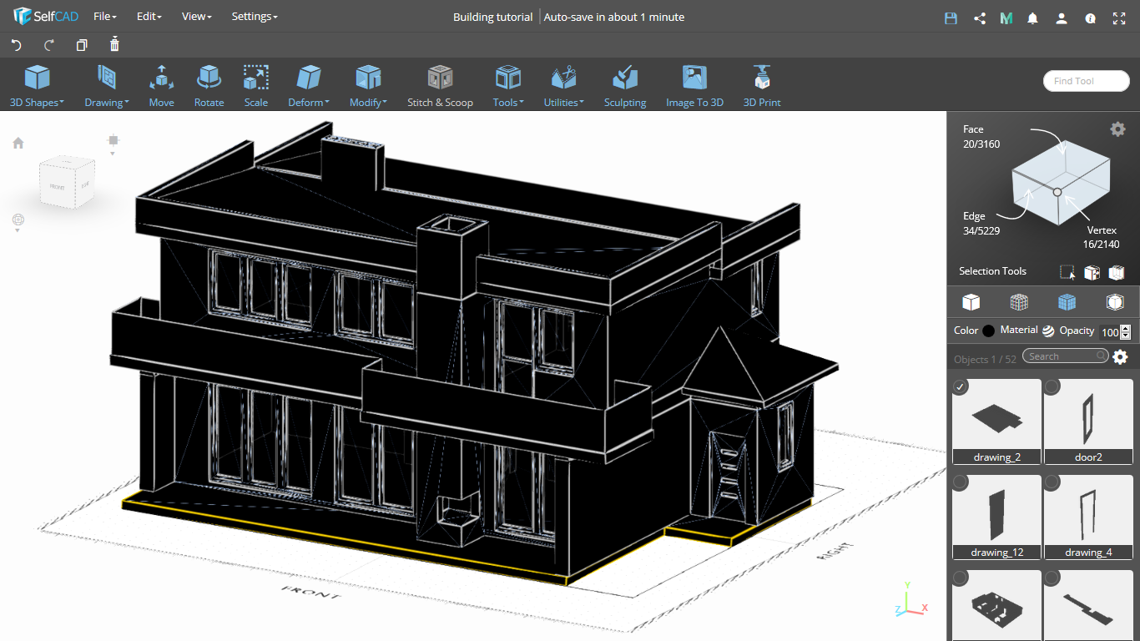1140x641 pixels.
Task: Check the door2 object checkbox
Action: point(1052,387)
